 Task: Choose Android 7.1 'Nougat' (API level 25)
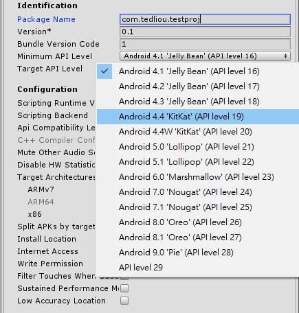pyautogui.click(x=198, y=207)
